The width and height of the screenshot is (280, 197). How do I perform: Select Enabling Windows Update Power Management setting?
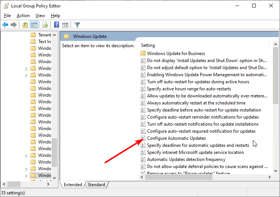(x=207, y=75)
